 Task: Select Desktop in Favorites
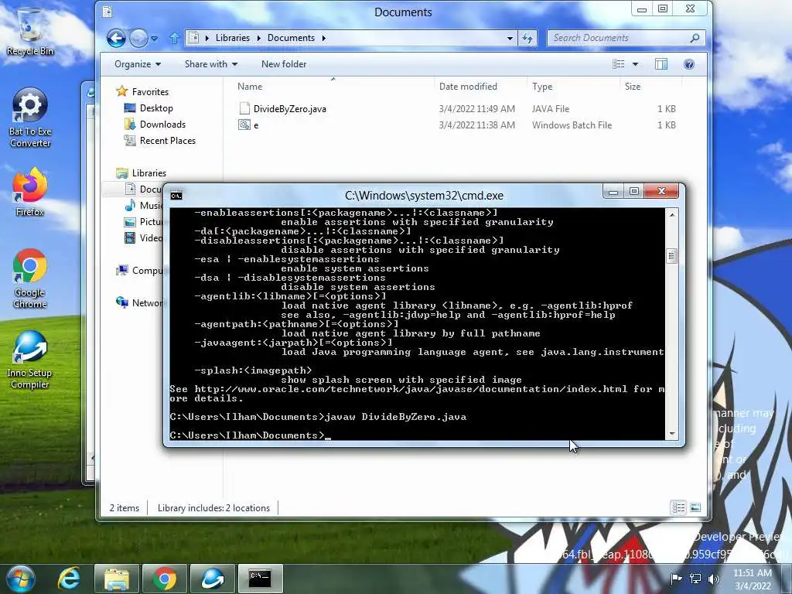156,108
